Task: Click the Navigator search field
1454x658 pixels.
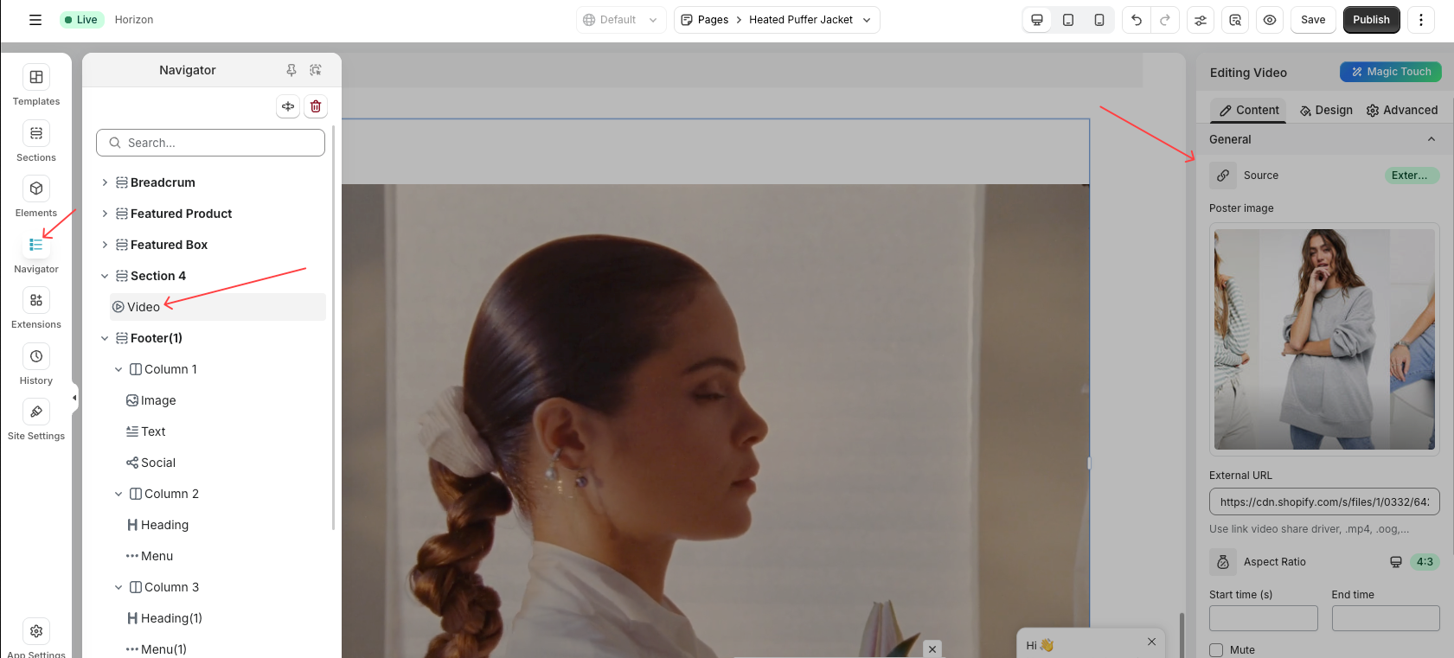Action: [x=210, y=143]
